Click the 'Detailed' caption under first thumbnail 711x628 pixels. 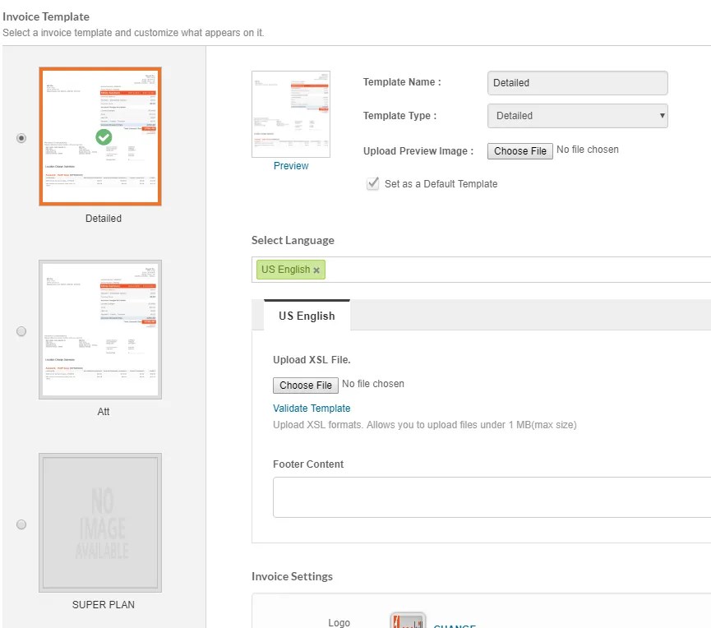(104, 219)
